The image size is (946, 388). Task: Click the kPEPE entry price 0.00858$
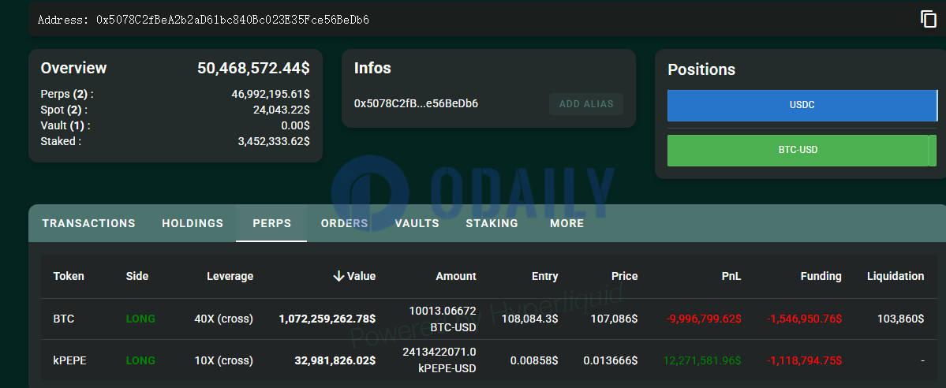(534, 361)
